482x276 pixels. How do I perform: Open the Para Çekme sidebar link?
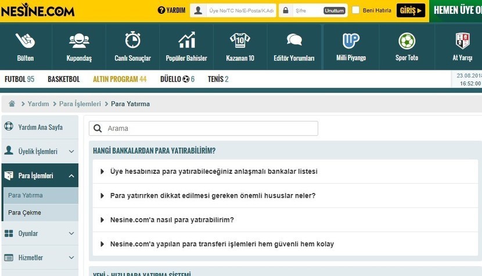[x=25, y=213]
